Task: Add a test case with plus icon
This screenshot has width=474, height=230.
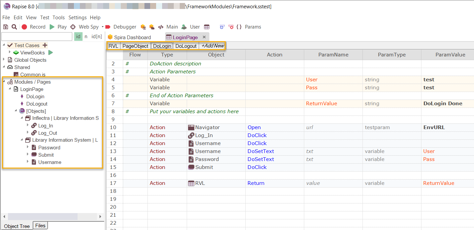Action: (45, 45)
